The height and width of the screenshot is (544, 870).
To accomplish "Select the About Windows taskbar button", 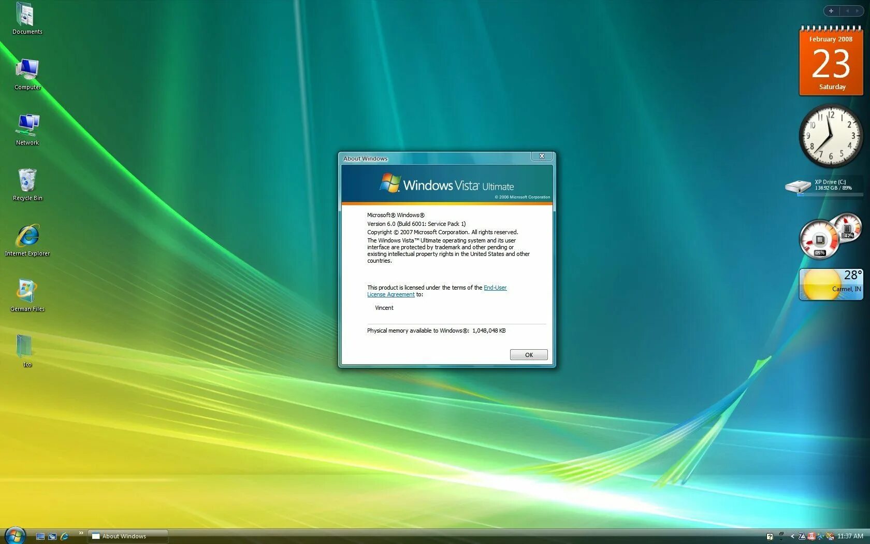I will [127, 536].
